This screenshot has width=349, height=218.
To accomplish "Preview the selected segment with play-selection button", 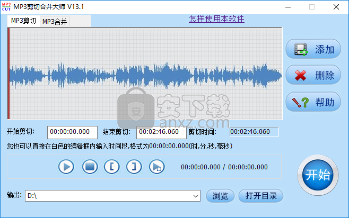I will pyautogui.click(x=157, y=167).
